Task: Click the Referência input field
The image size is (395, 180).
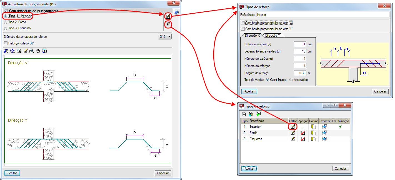Action: point(323,15)
